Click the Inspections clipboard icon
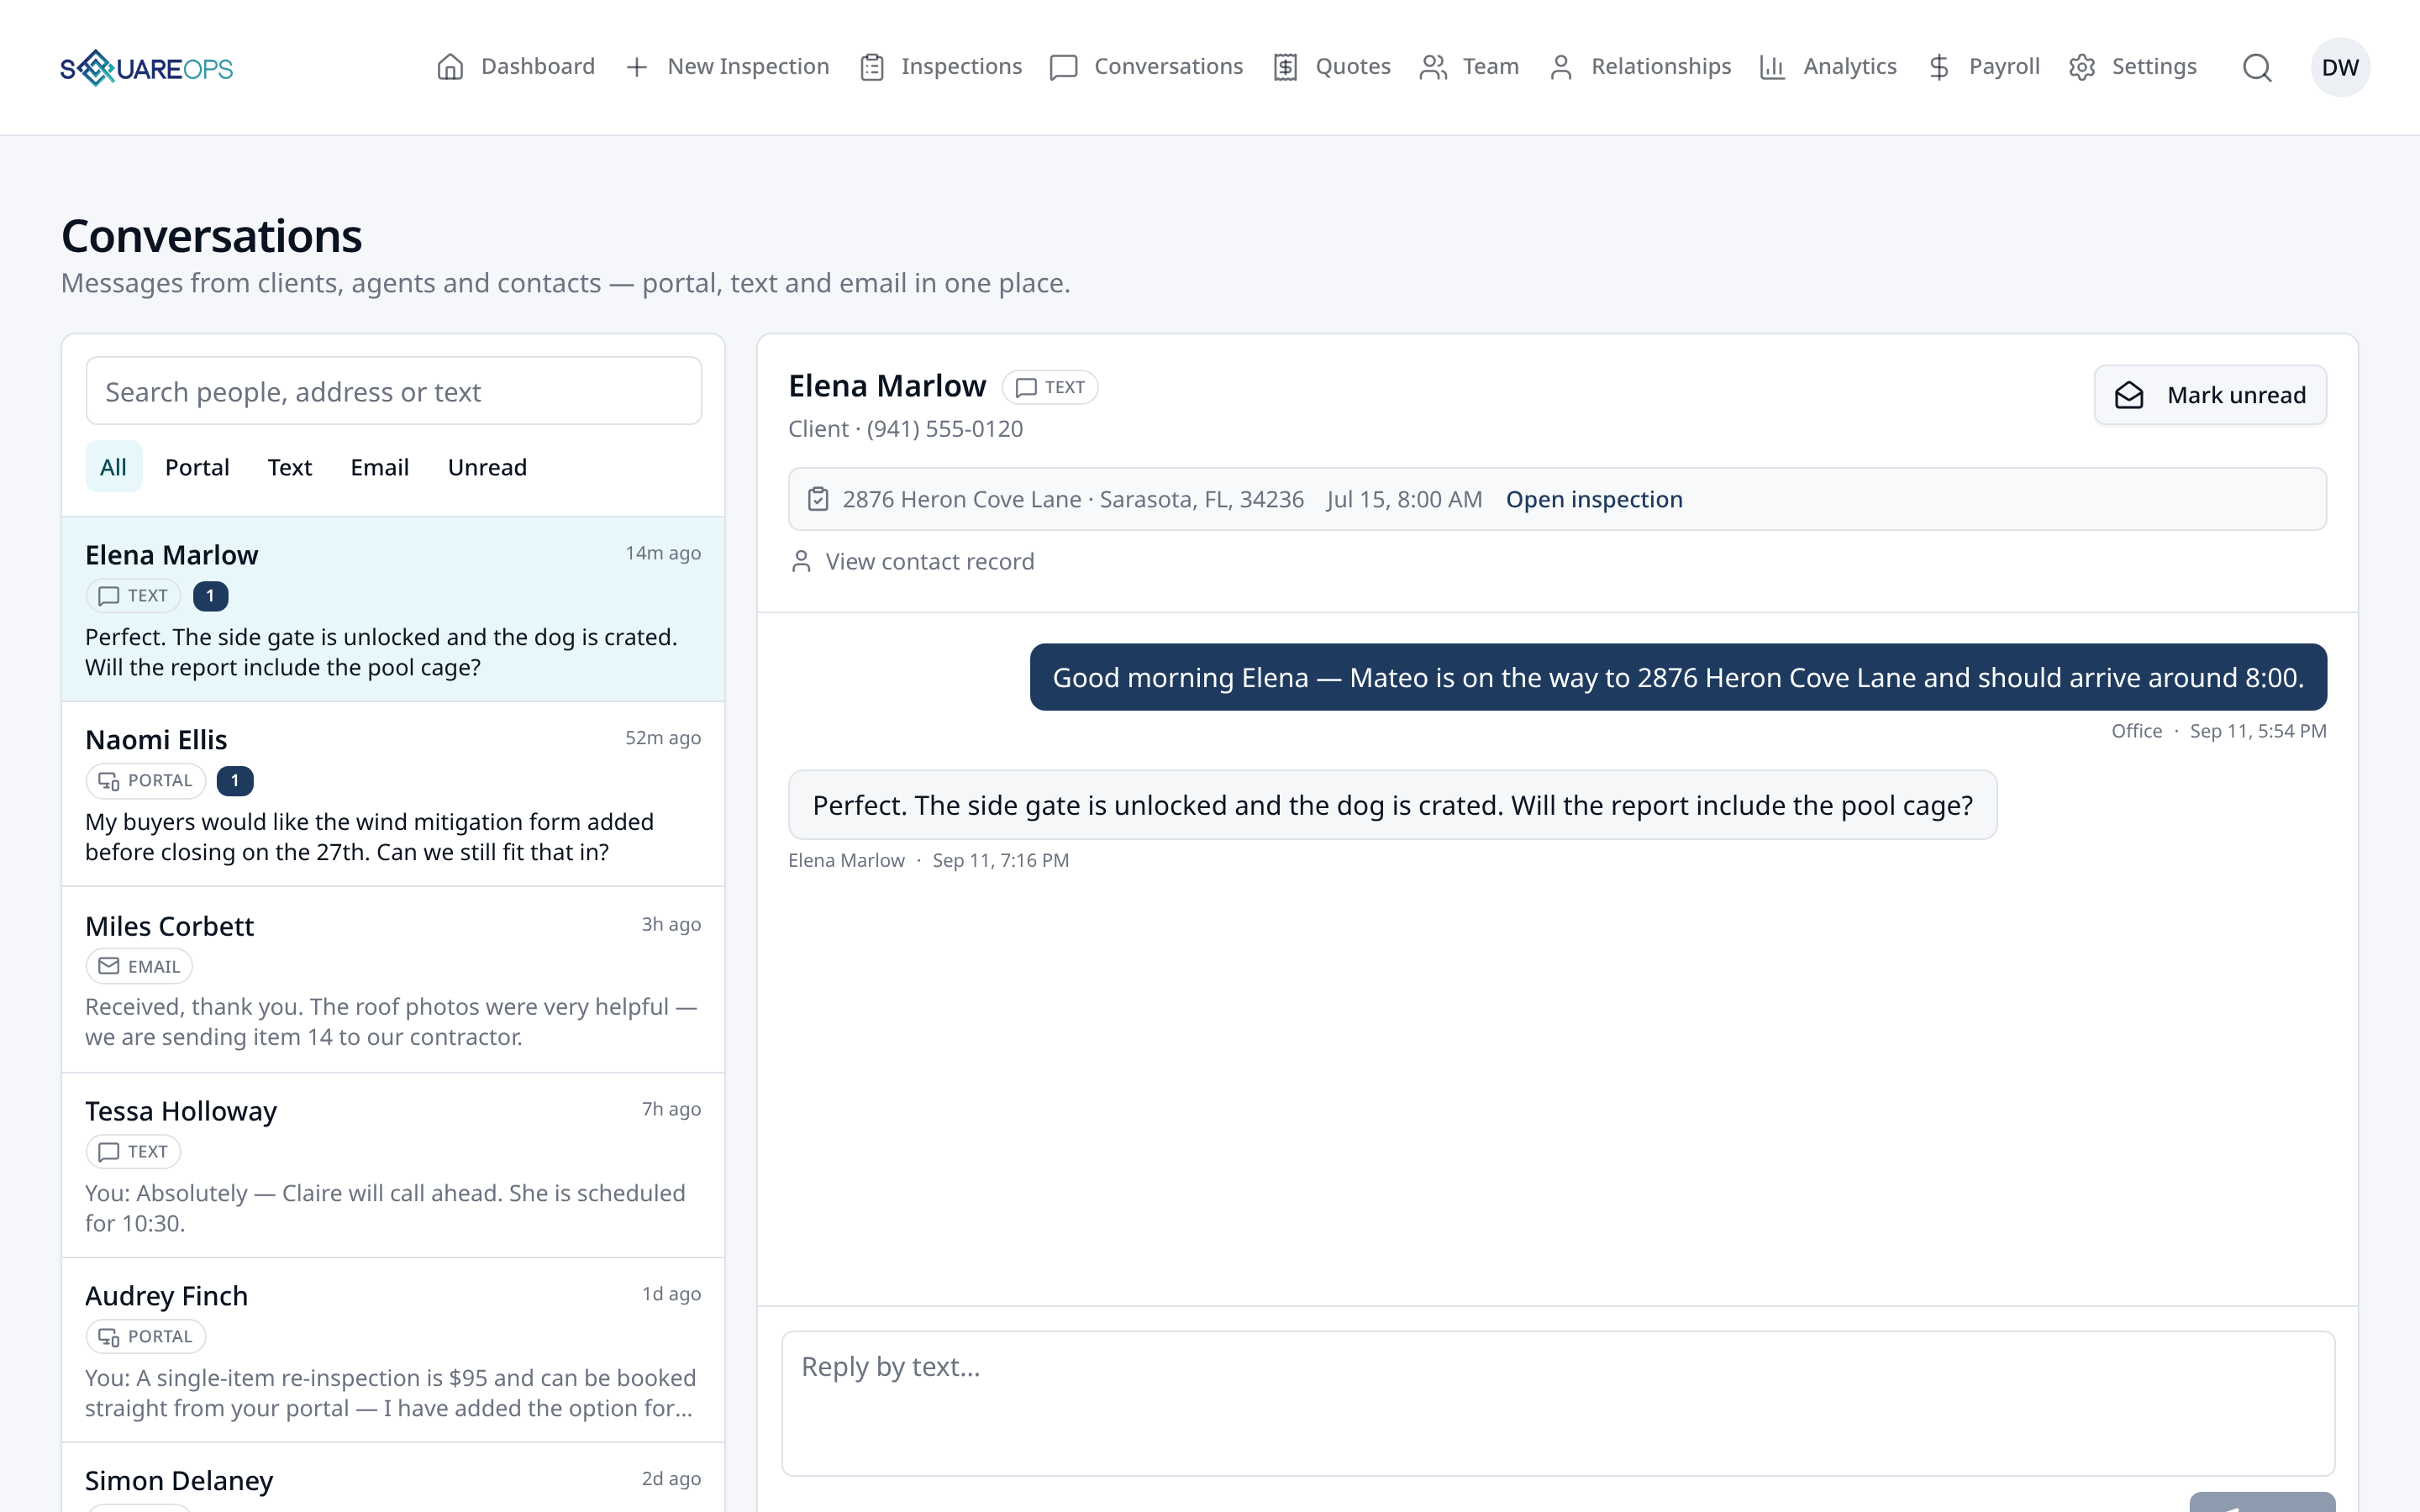 click(x=872, y=67)
